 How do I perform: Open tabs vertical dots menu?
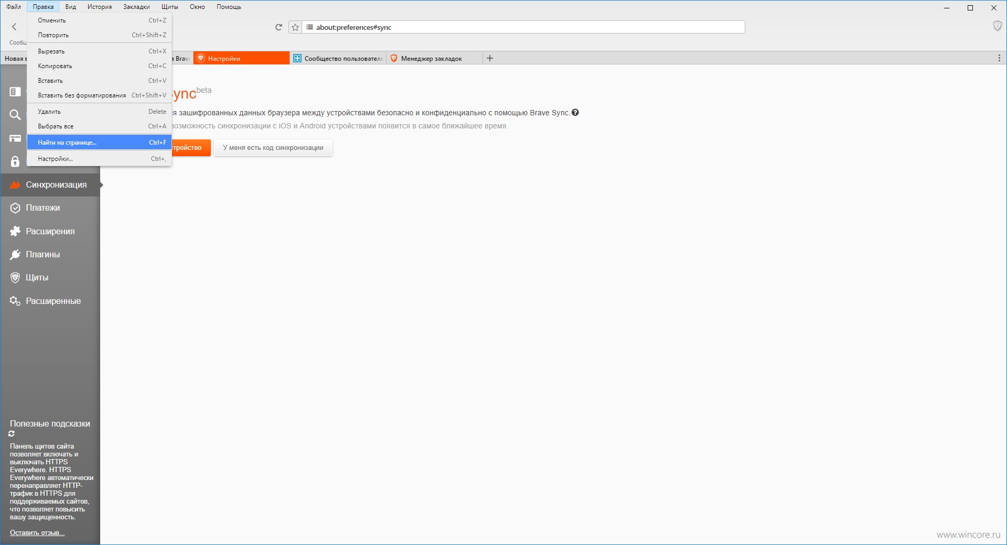click(x=999, y=58)
